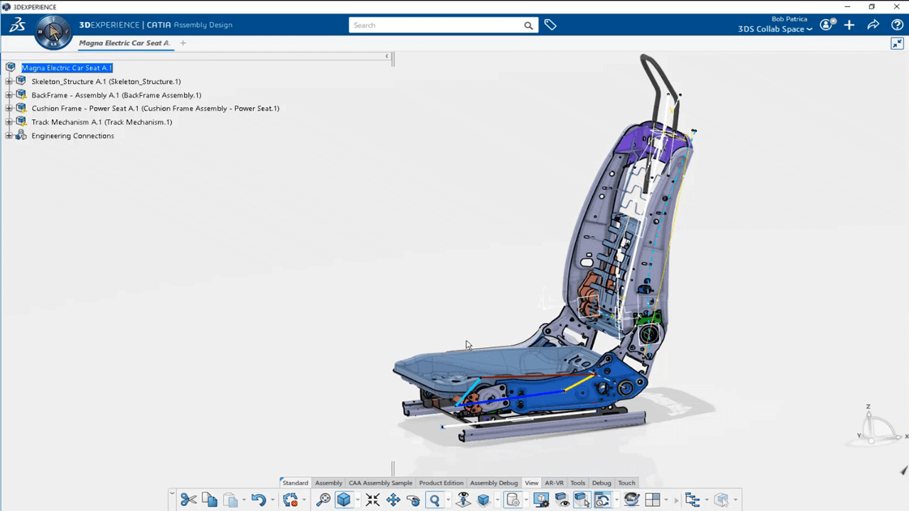909x511 pixels.
Task: Toggle the immersive view collapse button
Action: coord(897,44)
